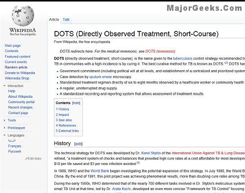Click the pencil icon beside Edit links
The image size is (245, 193).
pos(26,159)
